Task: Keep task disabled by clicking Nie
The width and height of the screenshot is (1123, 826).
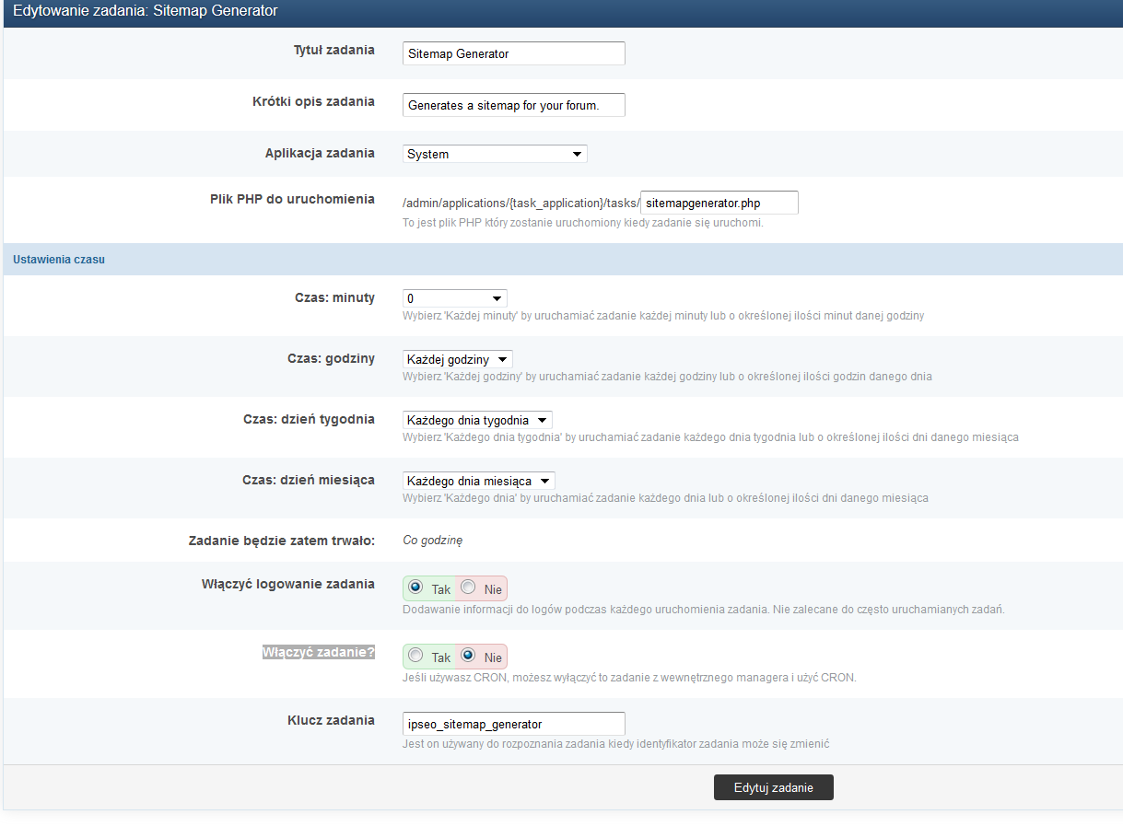Action: tap(470, 657)
